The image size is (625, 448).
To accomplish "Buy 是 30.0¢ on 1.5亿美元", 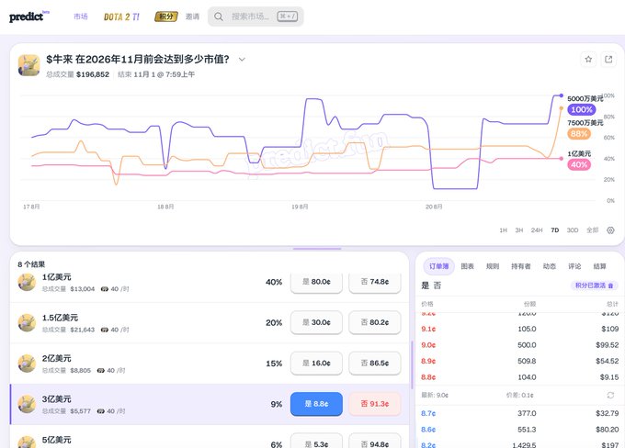I will point(316,322).
